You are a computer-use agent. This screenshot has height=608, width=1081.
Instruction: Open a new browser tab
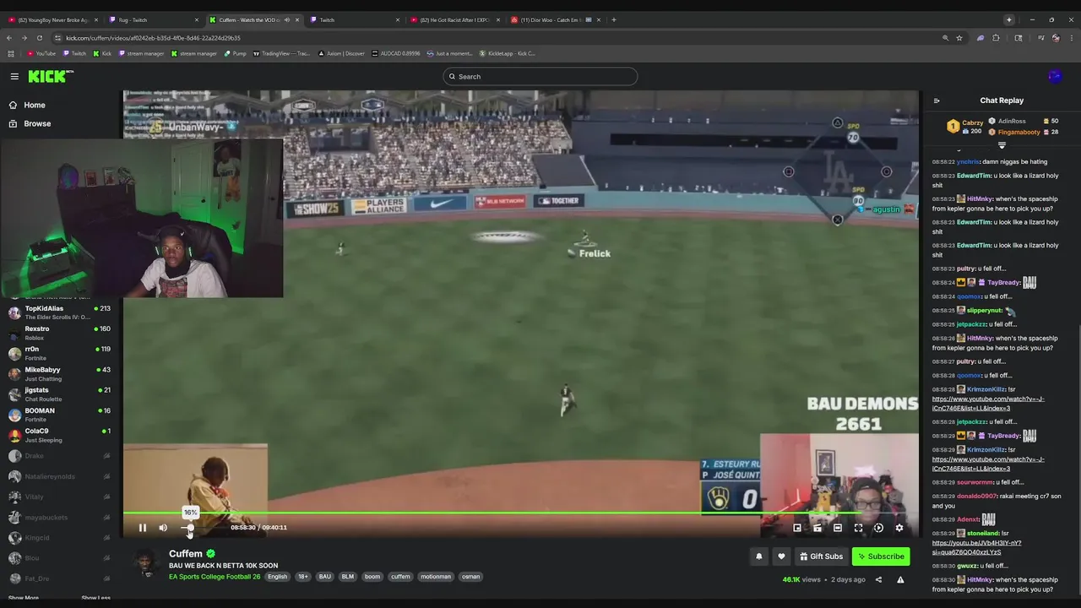614,19
